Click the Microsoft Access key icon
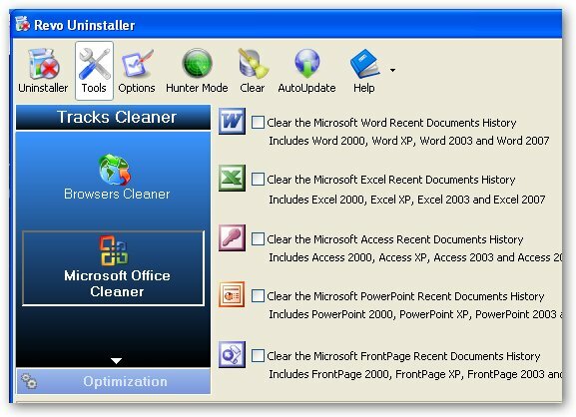576x417 pixels. [232, 237]
